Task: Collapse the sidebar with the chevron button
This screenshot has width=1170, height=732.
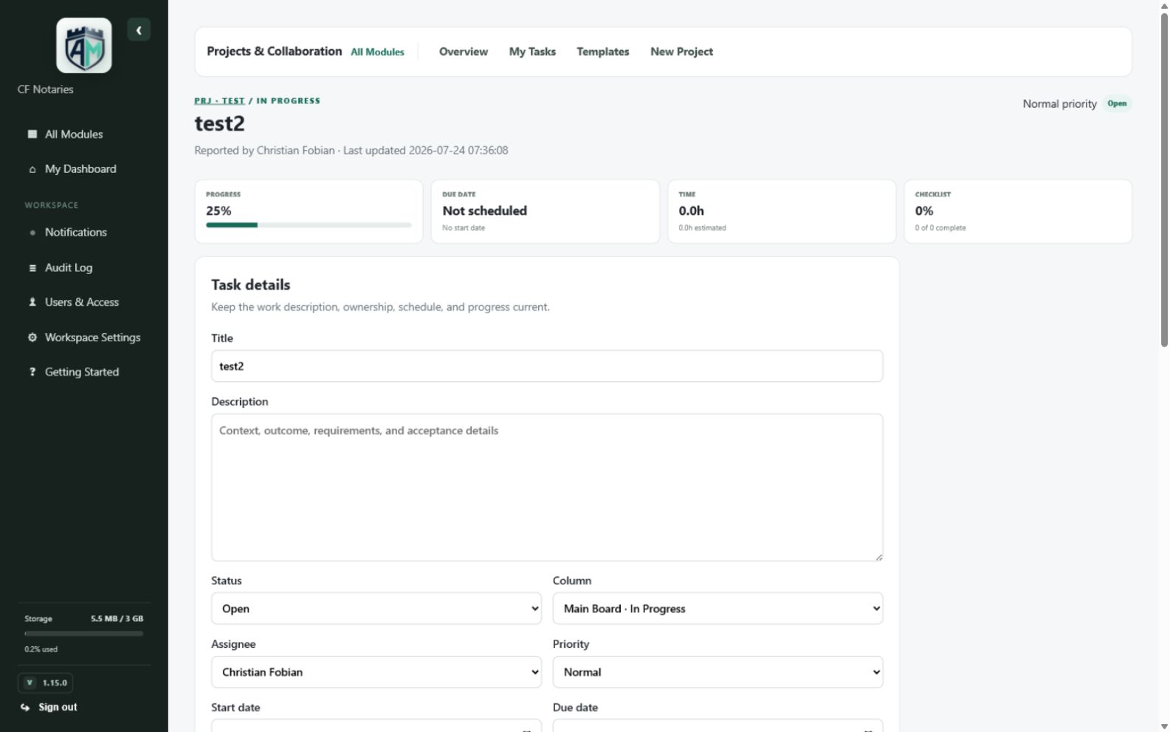Action: (139, 30)
